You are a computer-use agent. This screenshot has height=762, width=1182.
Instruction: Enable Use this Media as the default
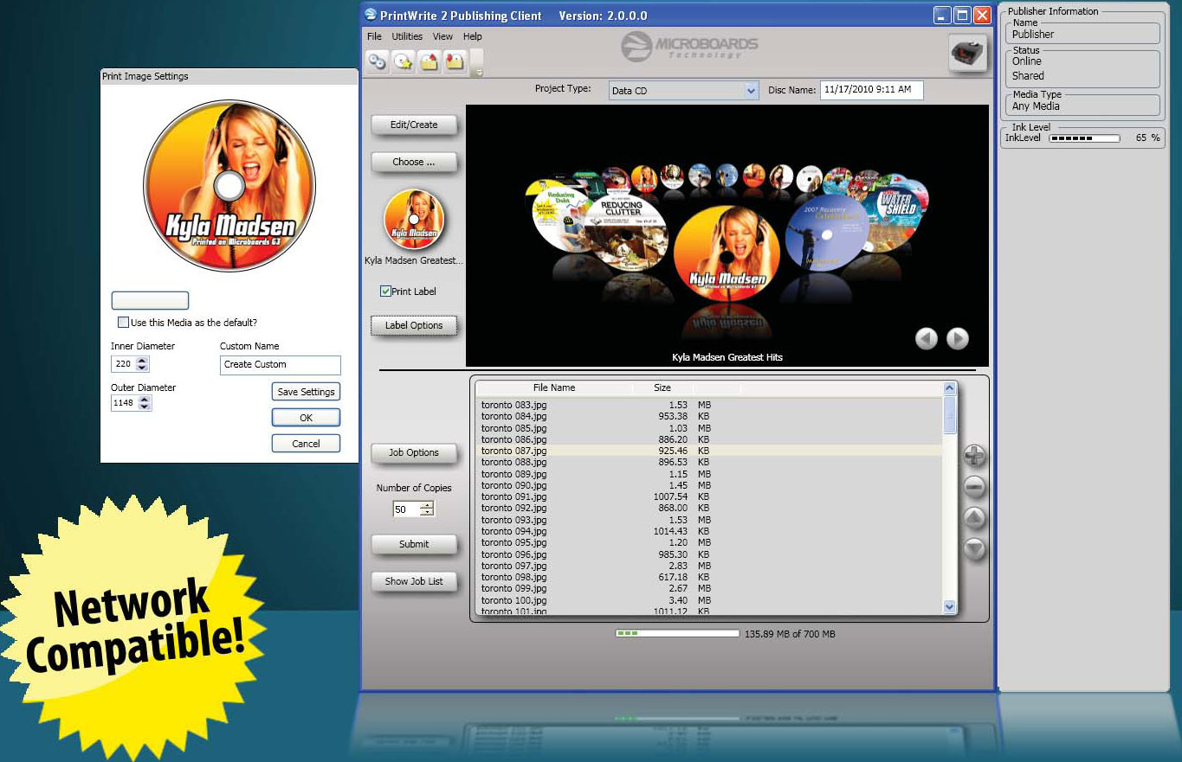coord(123,323)
